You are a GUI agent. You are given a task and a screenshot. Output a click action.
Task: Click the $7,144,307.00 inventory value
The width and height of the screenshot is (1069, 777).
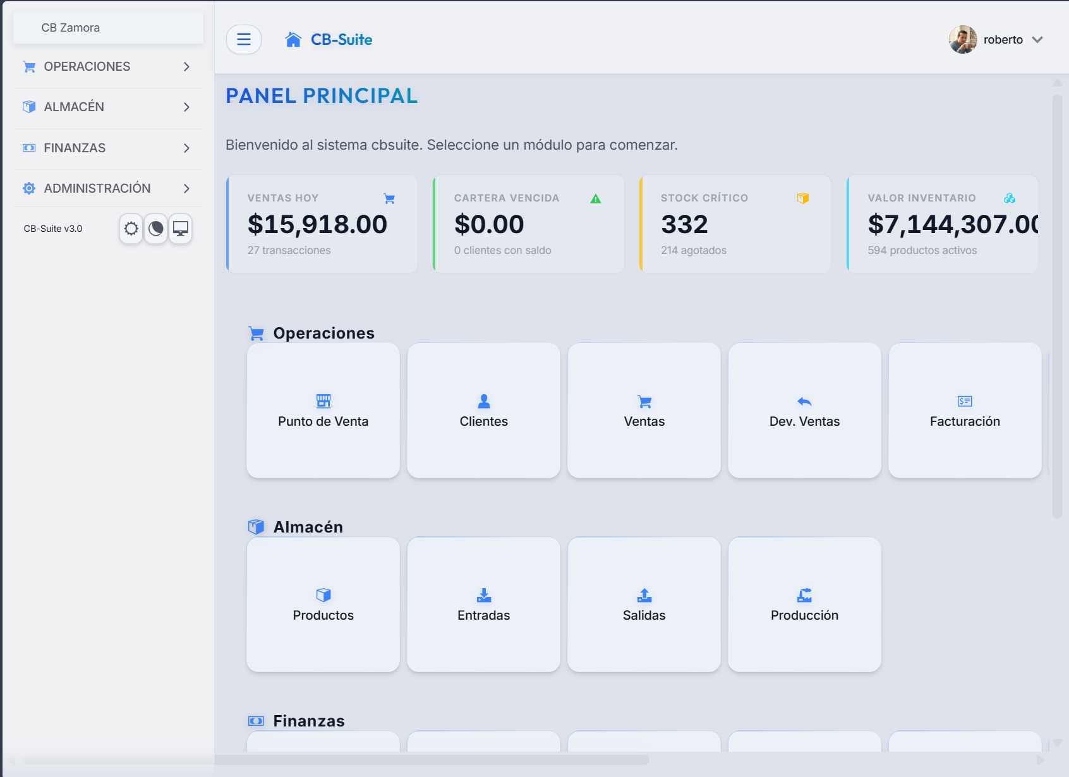click(953, 224)
